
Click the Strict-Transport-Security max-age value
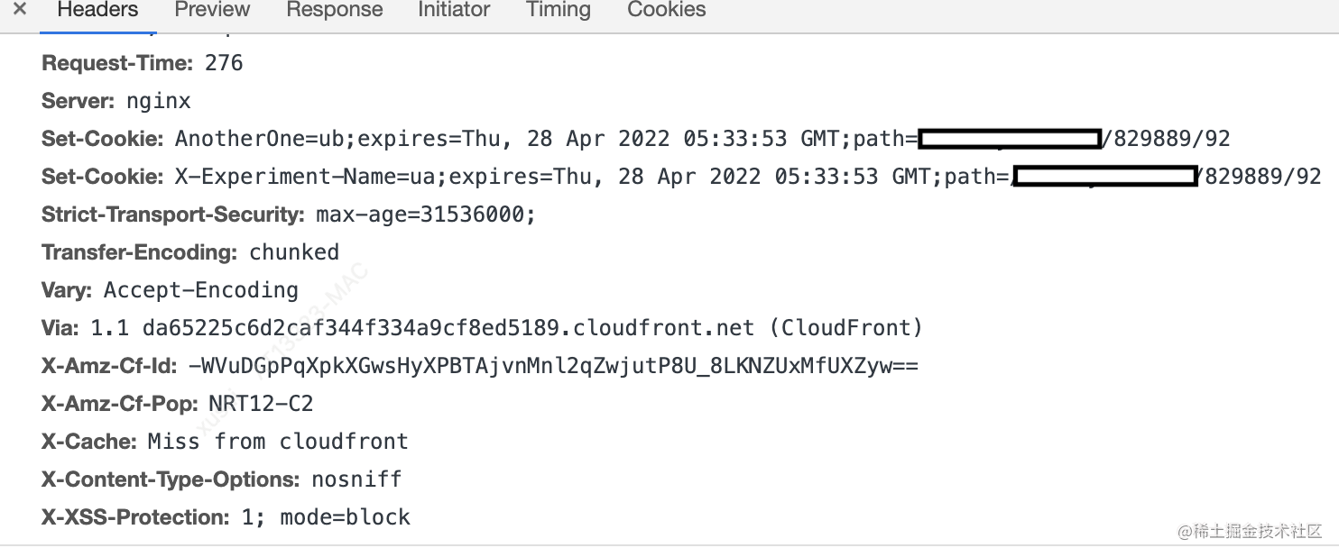point(426,215)
